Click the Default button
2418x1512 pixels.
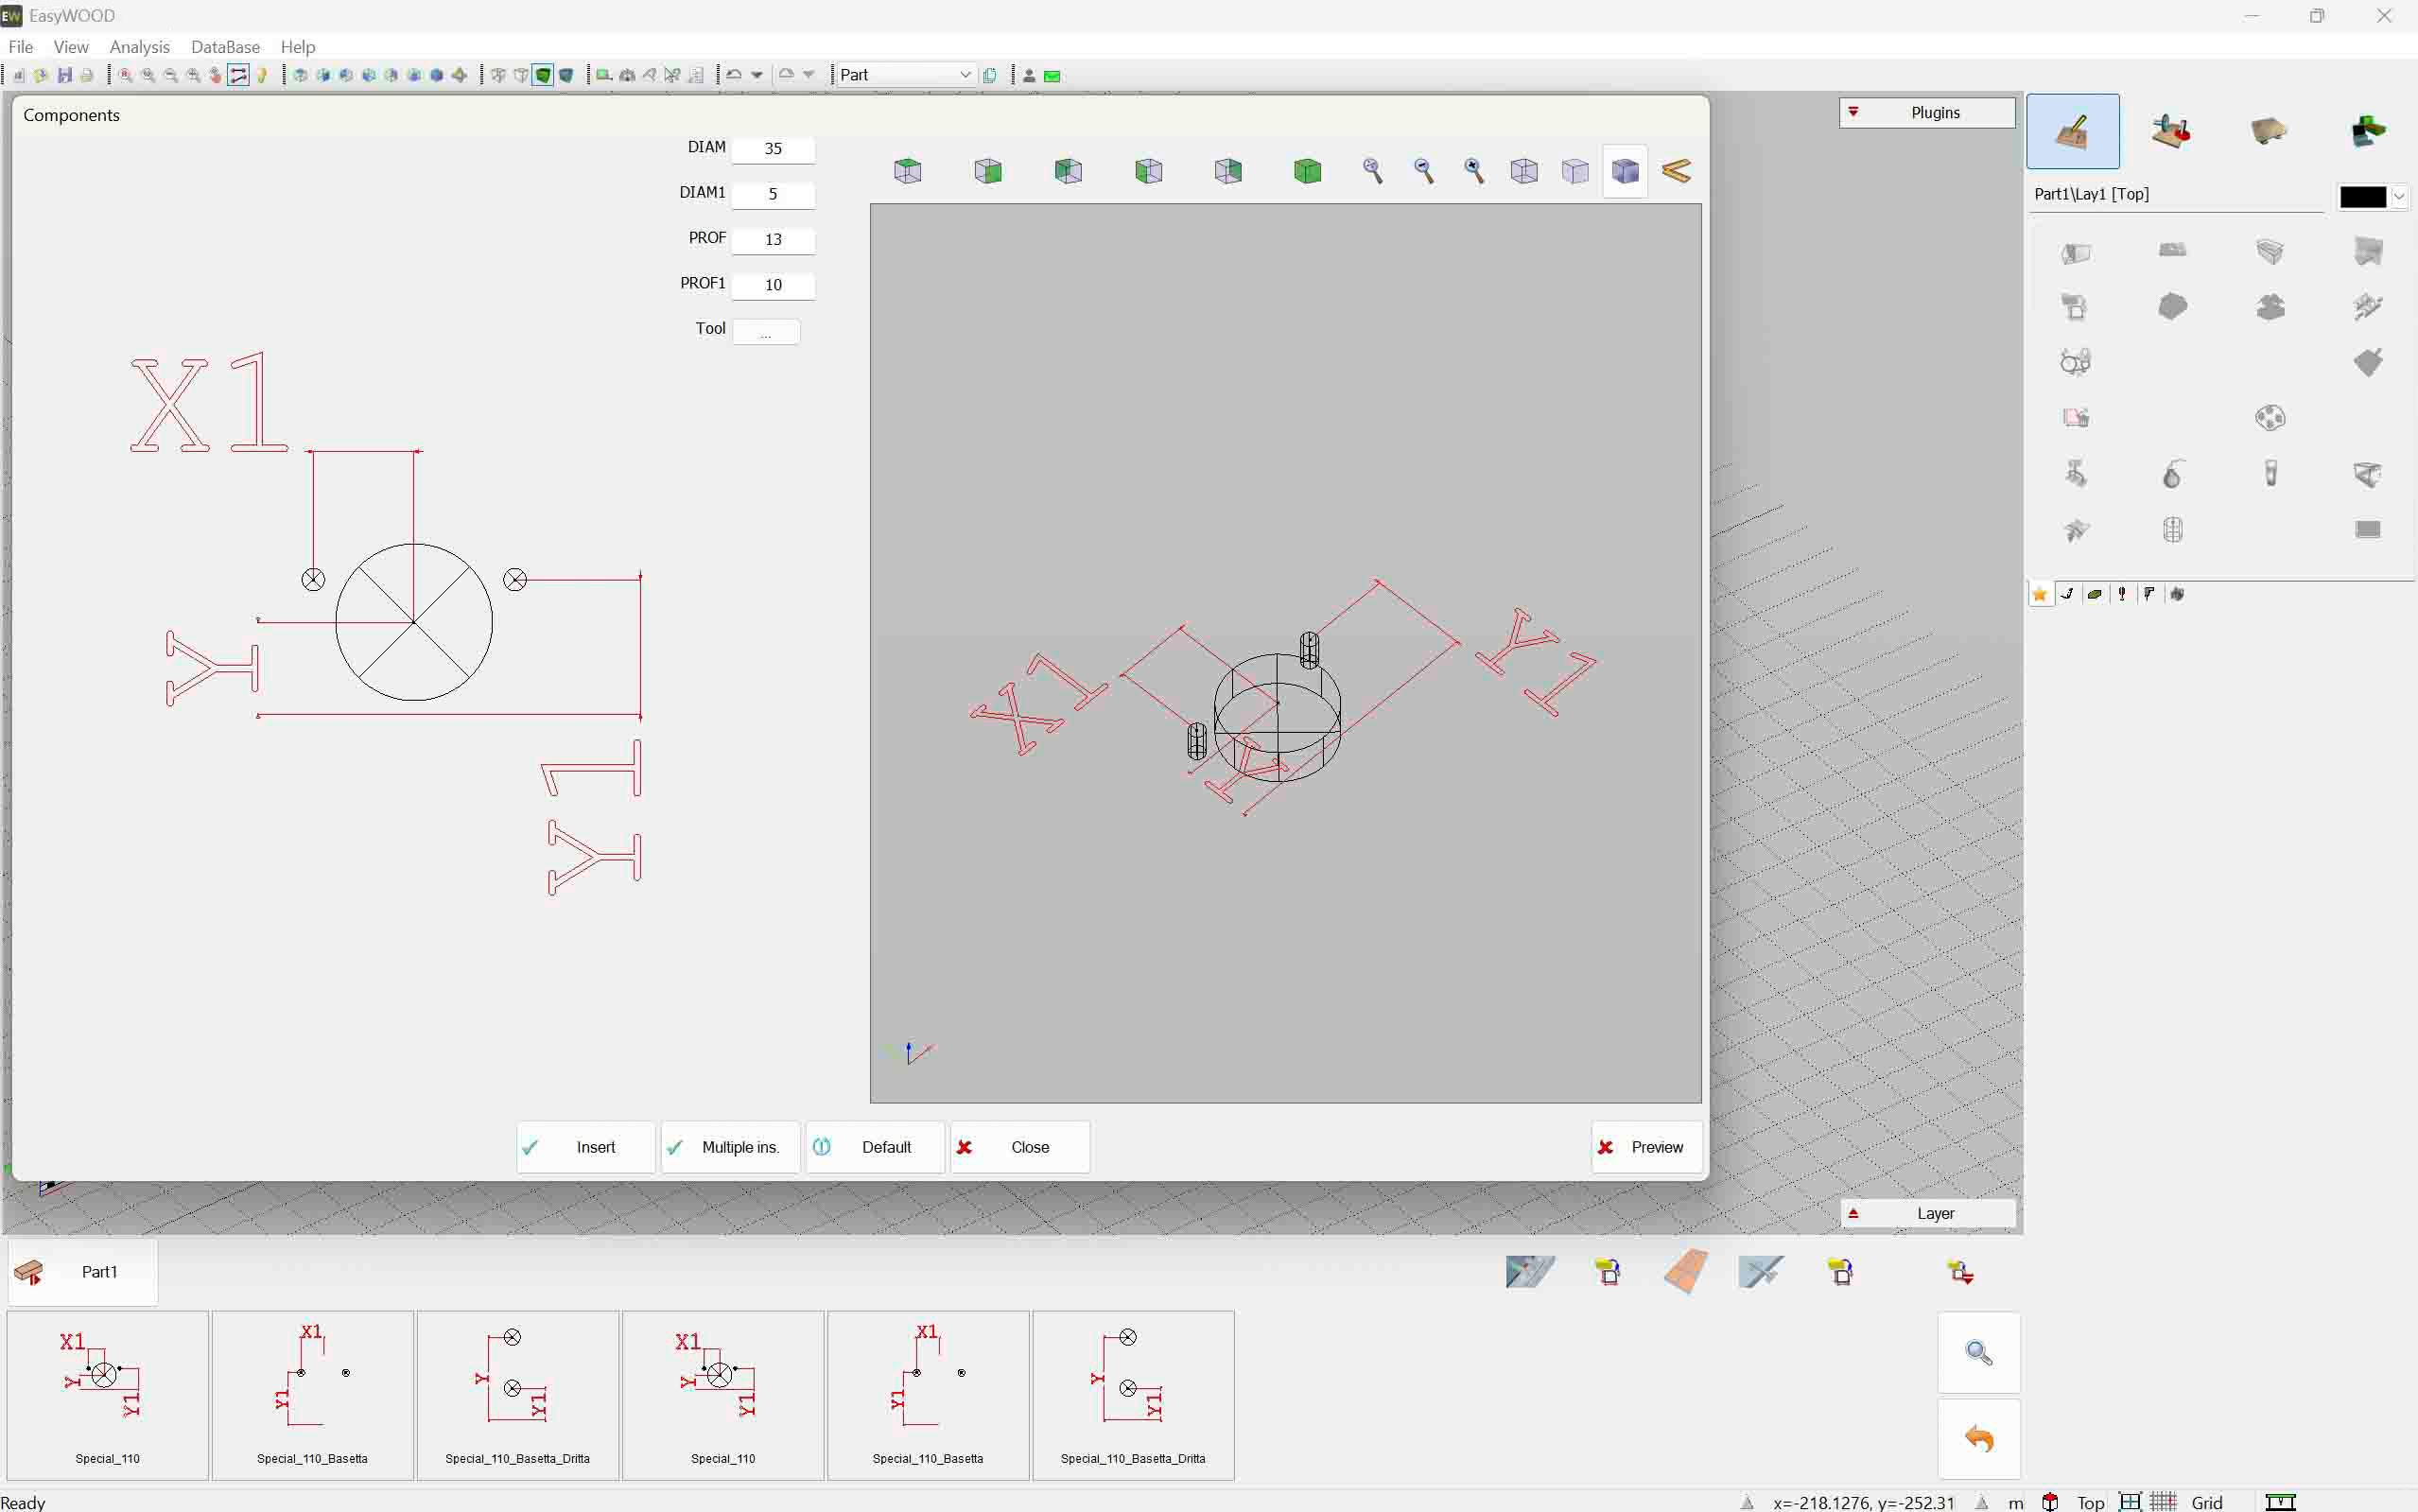tap(875, 1147)
